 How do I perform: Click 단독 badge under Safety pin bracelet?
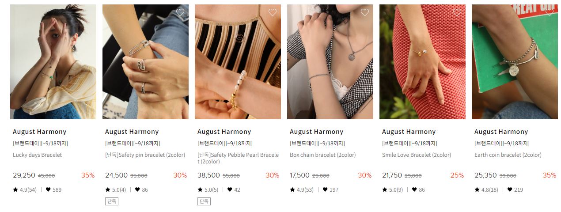point(112,201)
